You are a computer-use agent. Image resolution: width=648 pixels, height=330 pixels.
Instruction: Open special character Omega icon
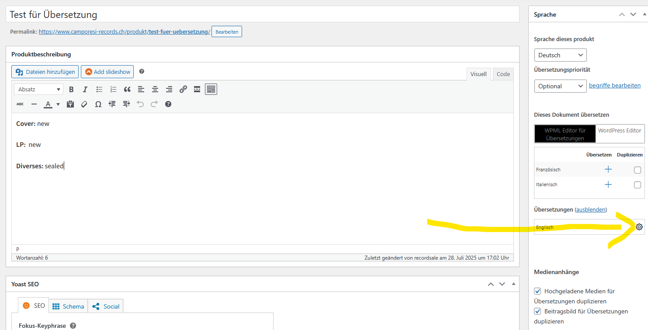click(x=98, y=104)
